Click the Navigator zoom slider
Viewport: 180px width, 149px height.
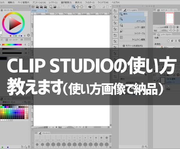click(161, 27)
